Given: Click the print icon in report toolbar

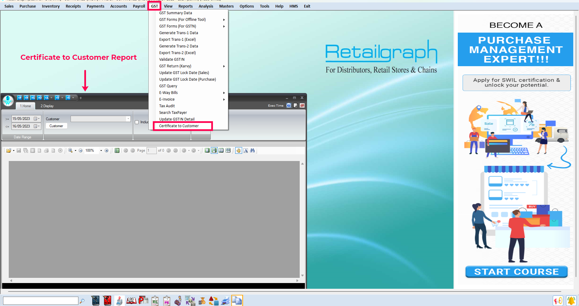Looking at the screenshot, I should (46, 150).
